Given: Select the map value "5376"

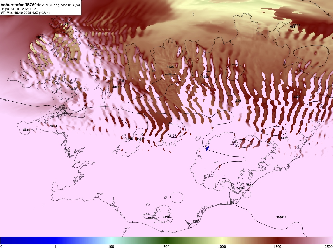Looking at the screenshot, I should click(74, 59).
